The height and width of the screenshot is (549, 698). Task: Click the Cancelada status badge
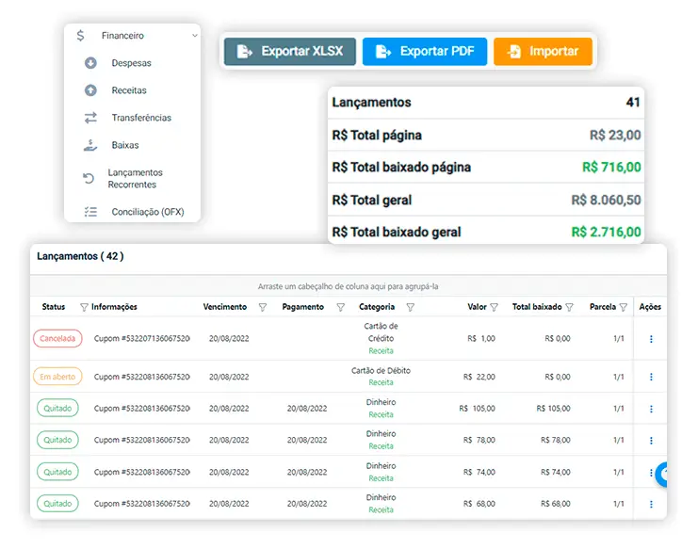tap(57, 339)
